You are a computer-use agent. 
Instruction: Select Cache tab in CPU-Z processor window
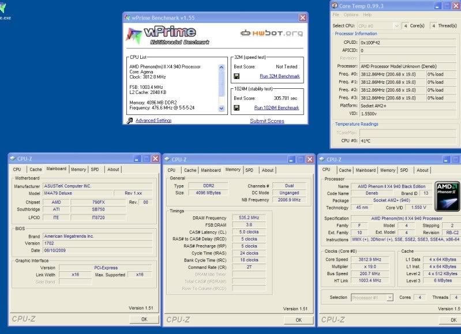tap(345, 170)
